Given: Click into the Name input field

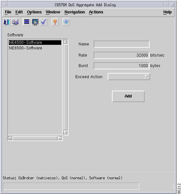Looking at the screenshot, I should (121, 44).
